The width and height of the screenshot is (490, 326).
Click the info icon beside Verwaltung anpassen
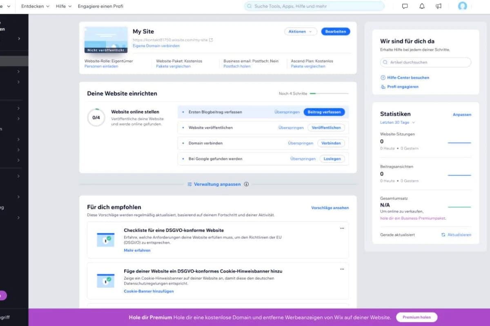tap(246, 184)
